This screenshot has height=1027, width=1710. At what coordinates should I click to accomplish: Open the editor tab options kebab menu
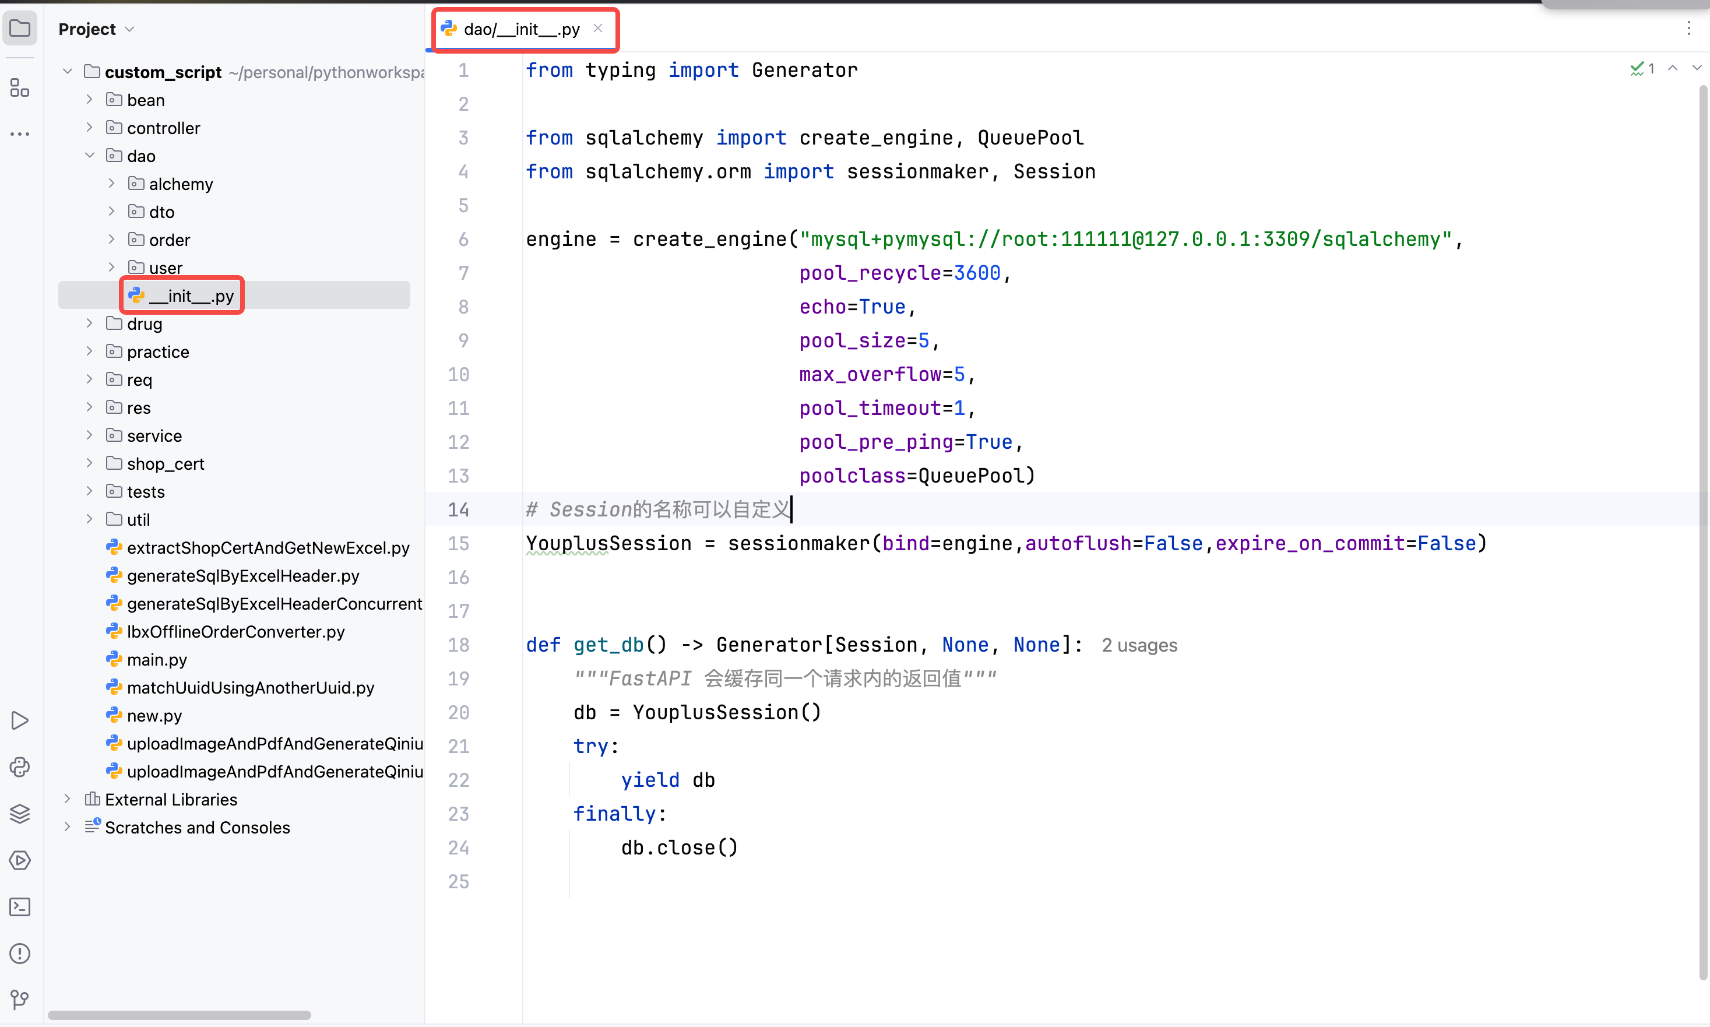pos(1688,29)
